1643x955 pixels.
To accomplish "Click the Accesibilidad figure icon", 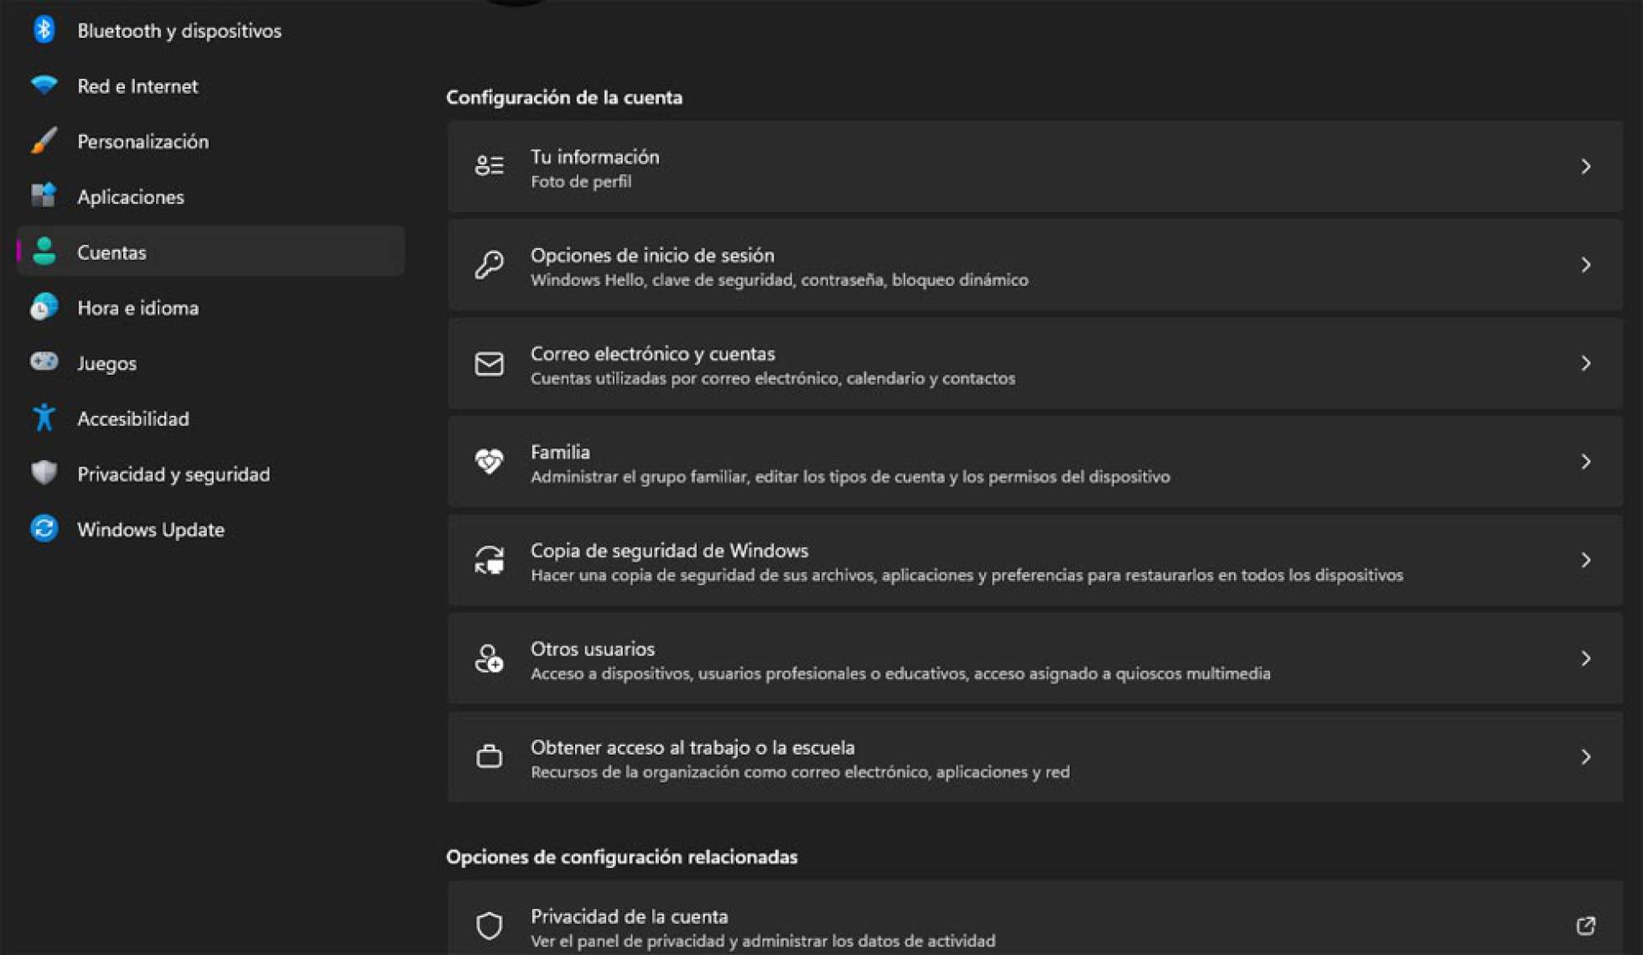I will click(x=44, y=418).
